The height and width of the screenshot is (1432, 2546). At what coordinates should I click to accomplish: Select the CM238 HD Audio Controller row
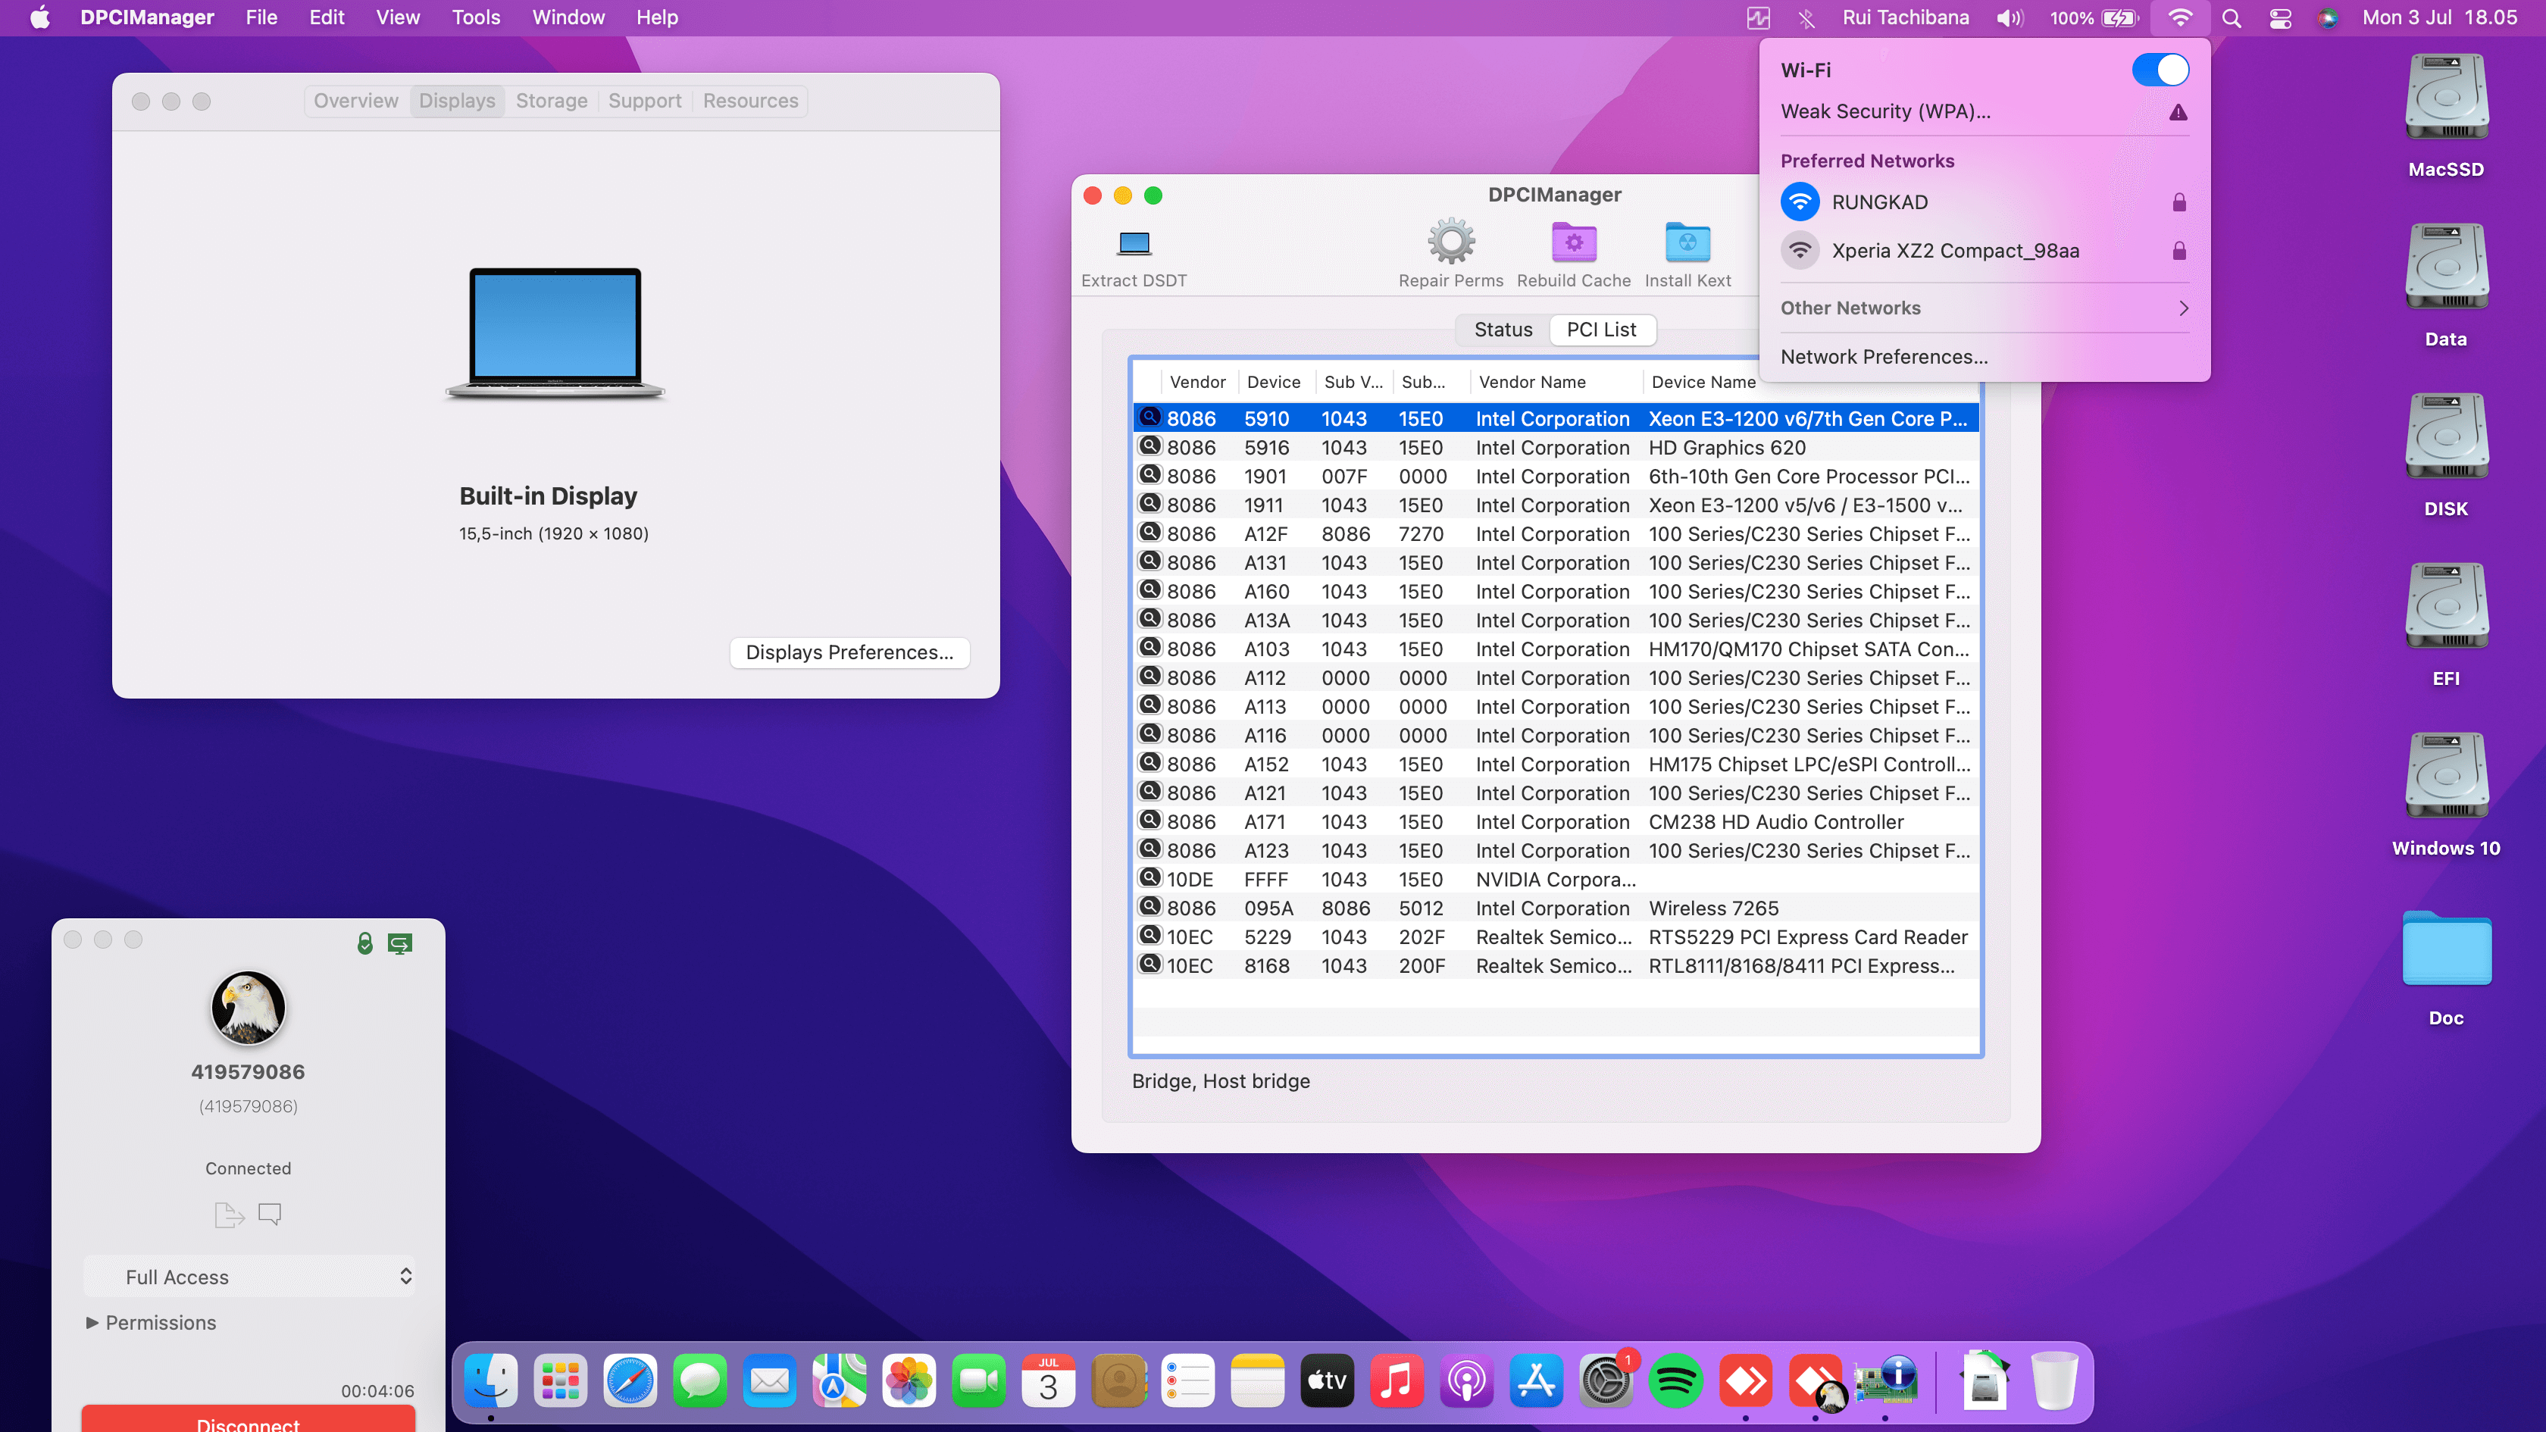1556,821
